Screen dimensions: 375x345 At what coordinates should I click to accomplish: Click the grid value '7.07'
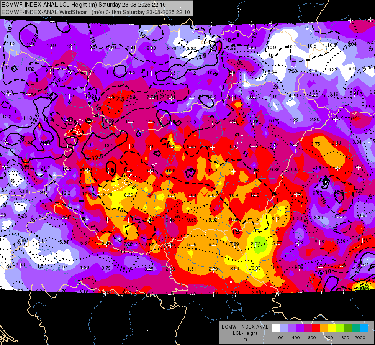[x=337, y=167]
